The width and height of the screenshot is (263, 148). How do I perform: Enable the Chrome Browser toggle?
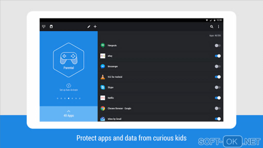218,108
